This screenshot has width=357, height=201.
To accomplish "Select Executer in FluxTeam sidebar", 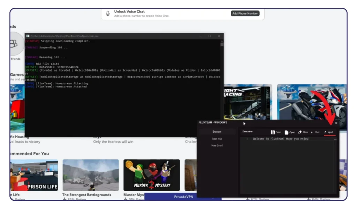I will coord(217,132).
